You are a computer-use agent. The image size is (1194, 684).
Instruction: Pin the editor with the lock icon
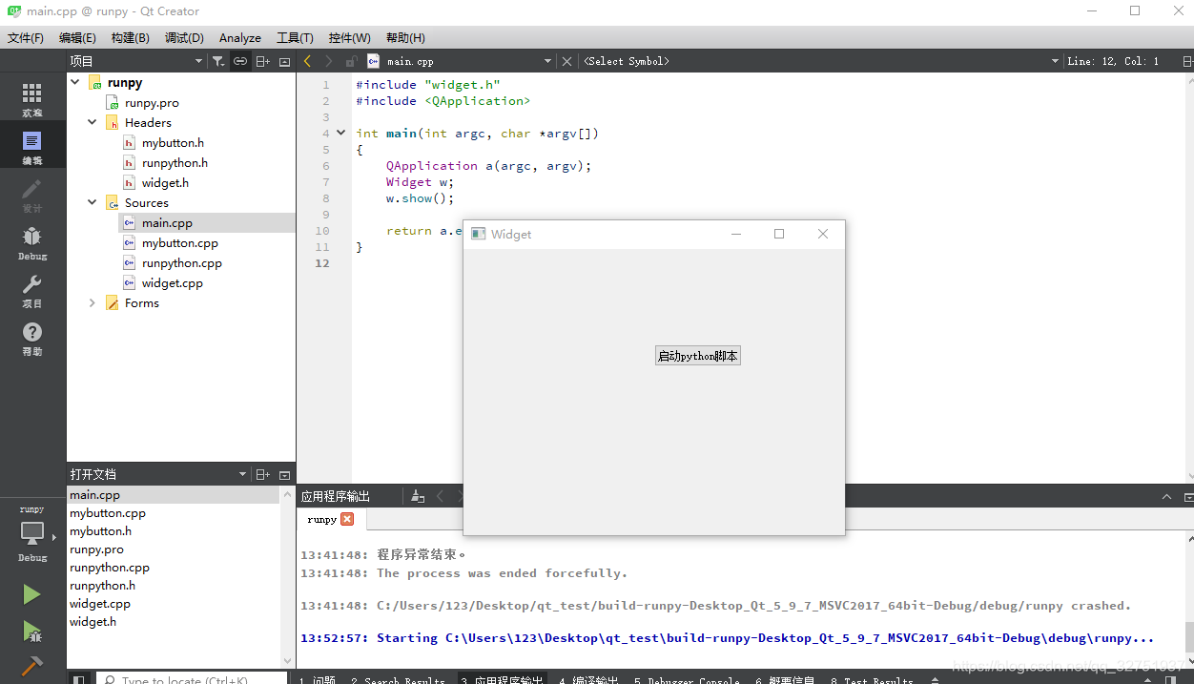[350, 60]
